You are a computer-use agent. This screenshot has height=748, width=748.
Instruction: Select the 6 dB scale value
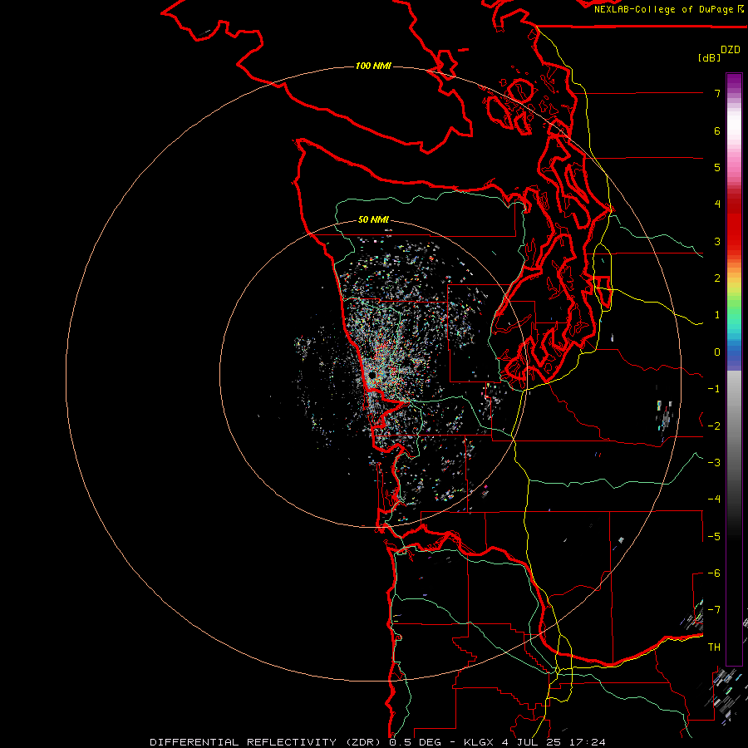click(x=717, y=130)
